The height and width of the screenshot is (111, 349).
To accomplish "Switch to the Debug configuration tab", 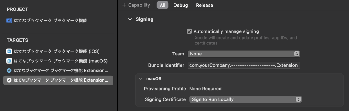I will [181, 5].
